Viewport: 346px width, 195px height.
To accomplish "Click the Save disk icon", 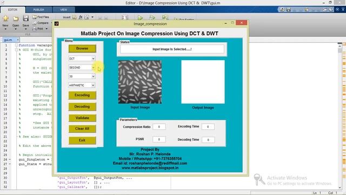I will [25, 18].
